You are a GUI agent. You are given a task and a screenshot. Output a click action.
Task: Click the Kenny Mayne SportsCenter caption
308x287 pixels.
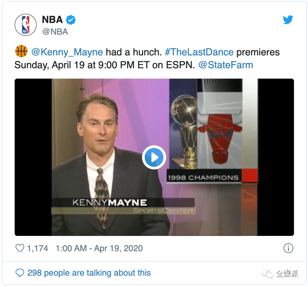pos(123,206)
